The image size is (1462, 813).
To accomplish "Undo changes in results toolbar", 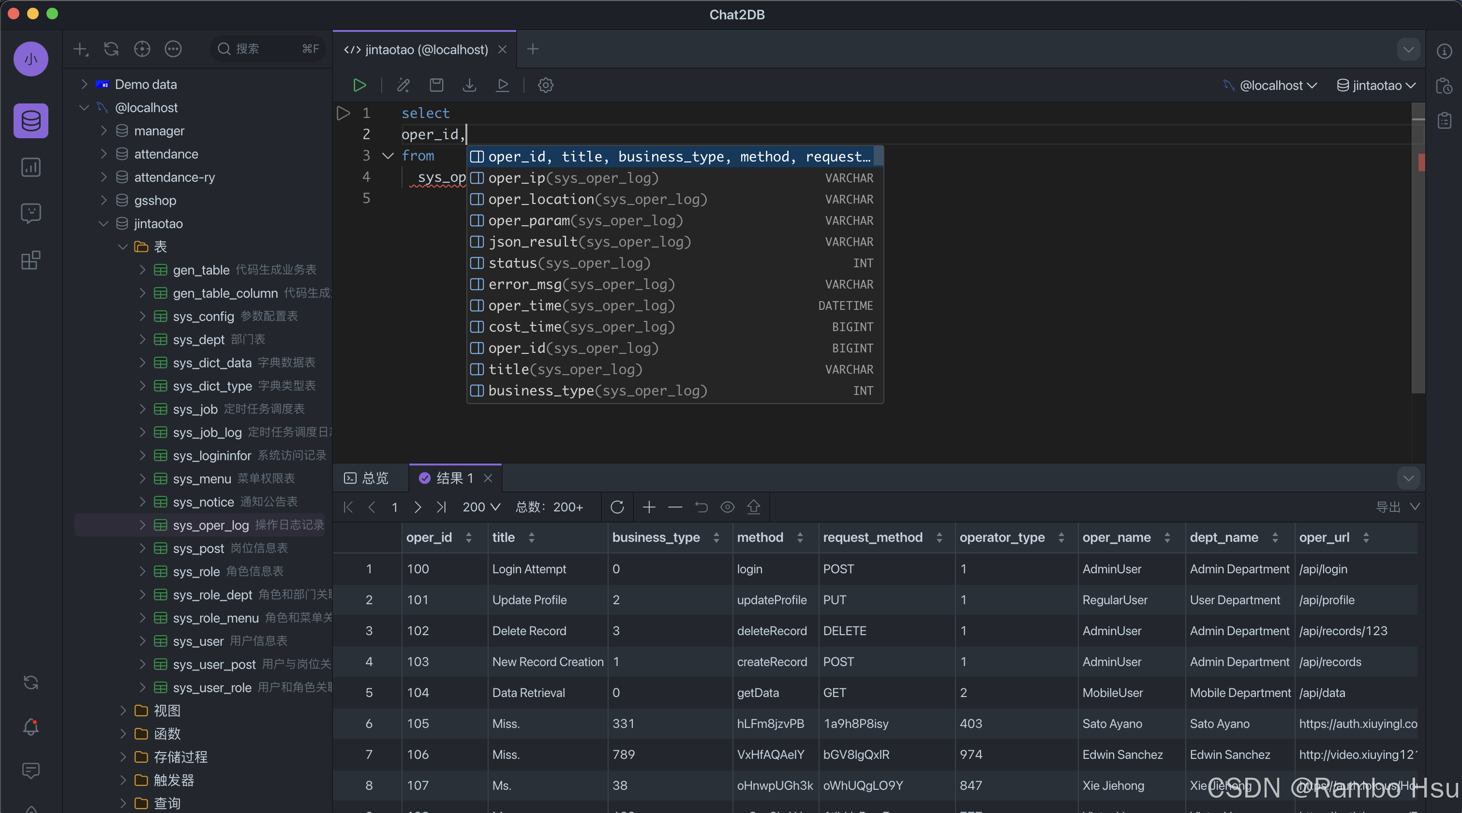I will point(701,507).
